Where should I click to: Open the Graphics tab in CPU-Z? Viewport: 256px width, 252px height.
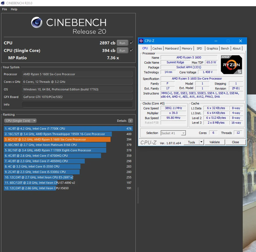coord(212,48)
